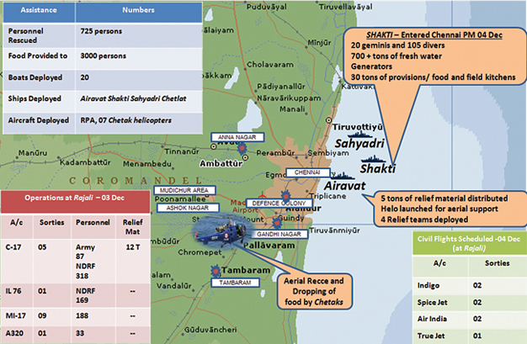Click the Sahyadri ship silhouette icon
The height and width of the screenshot is (344, 527).
(x=360, y=135)
